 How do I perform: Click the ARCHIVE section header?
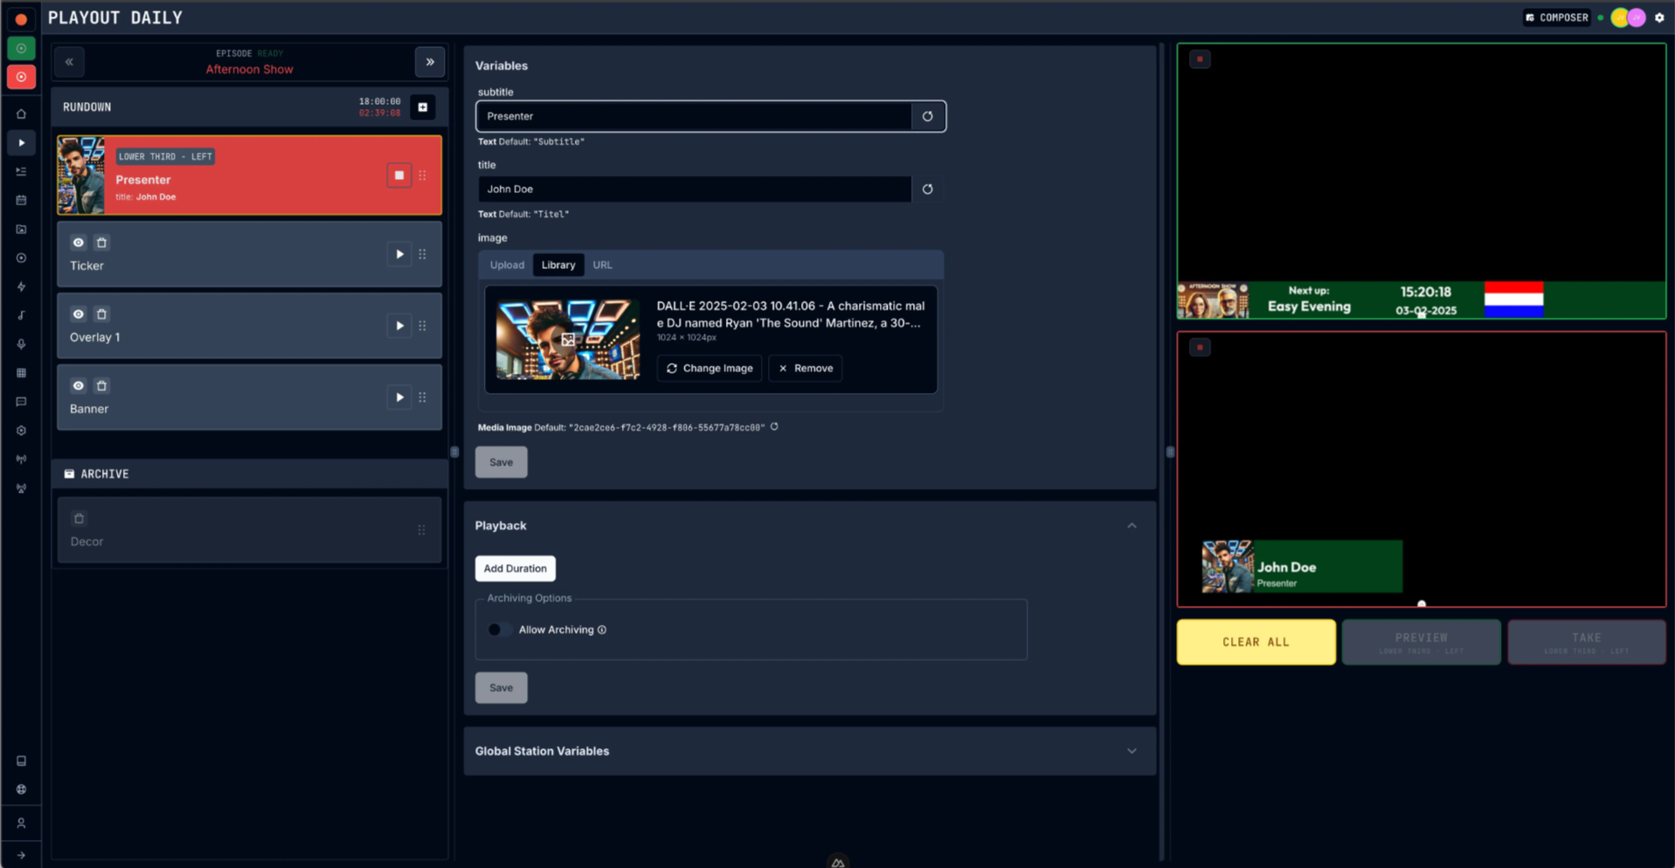coord(250,474)
